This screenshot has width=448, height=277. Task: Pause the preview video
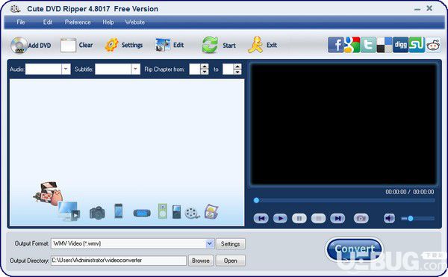pos(299,219)
